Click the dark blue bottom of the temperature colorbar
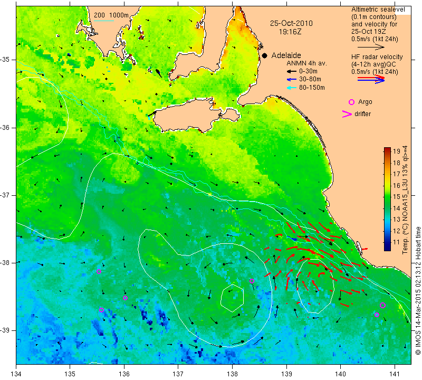This screenshot has height=380, width=422. [x=387, y=248]
